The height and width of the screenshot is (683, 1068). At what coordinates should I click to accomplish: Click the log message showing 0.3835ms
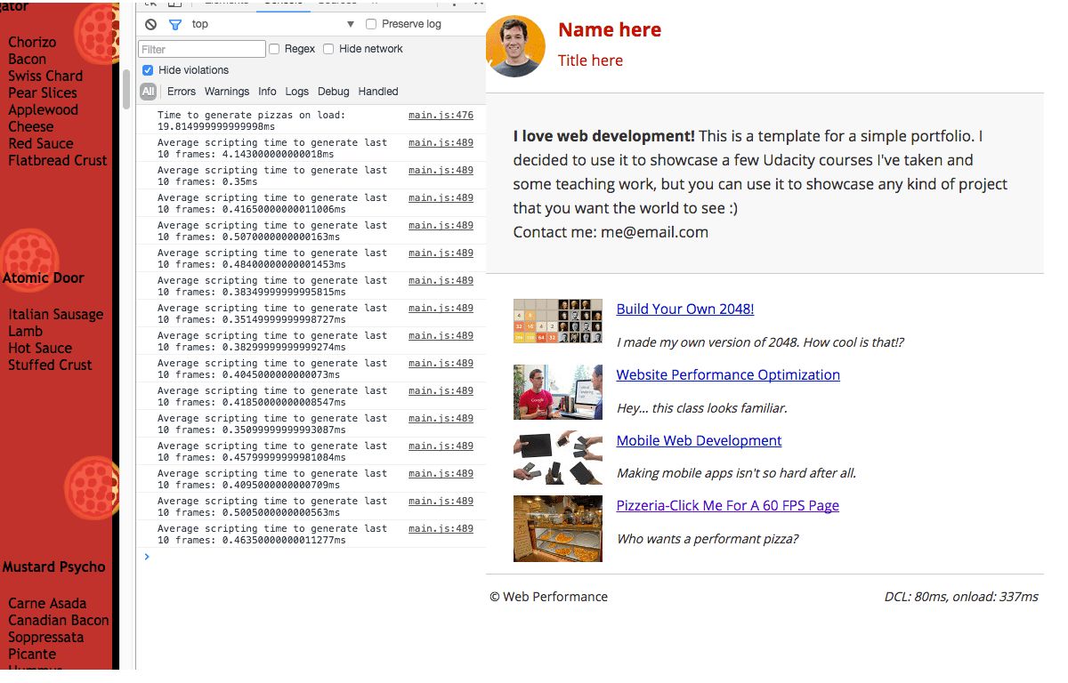point(272,286)
